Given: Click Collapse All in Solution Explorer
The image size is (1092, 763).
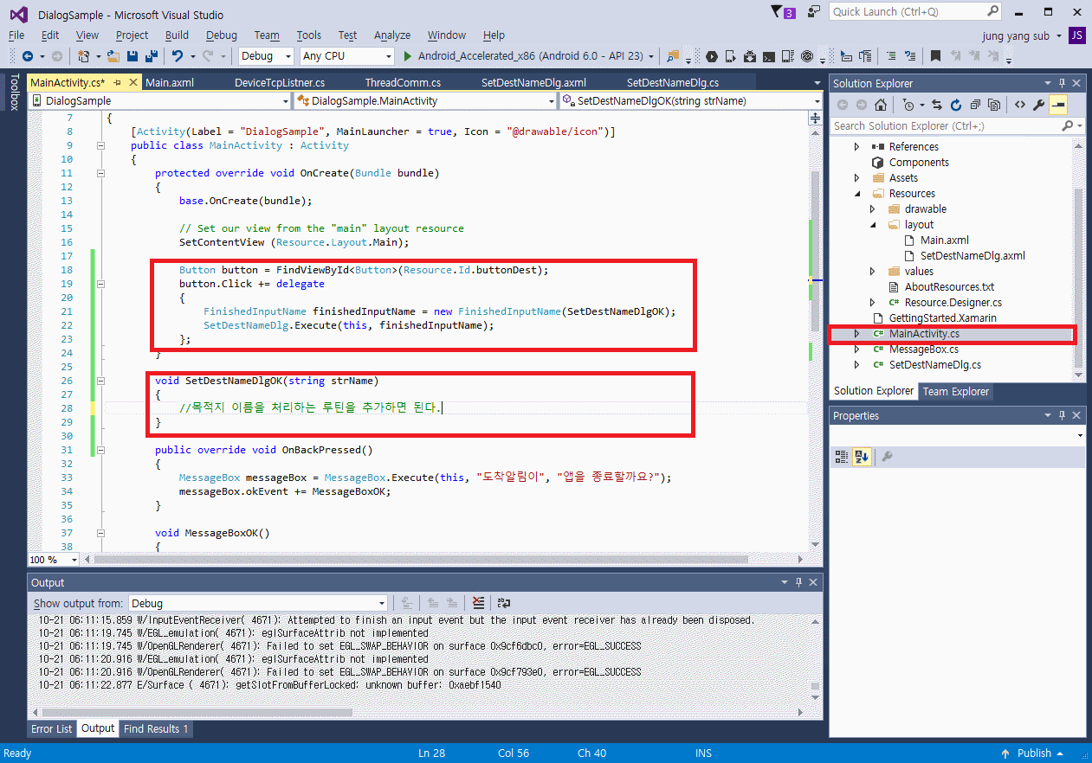Looking at the screenshot, I should 975,105.
